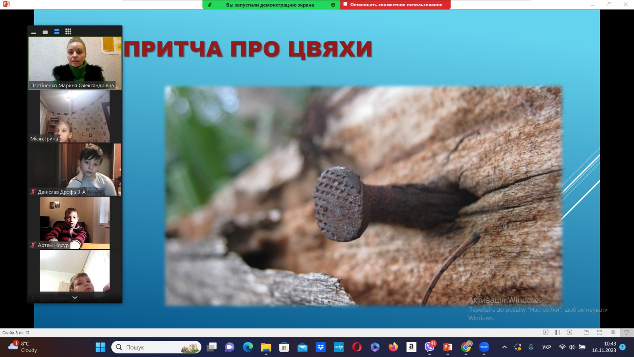Click the green 'Вы запустили демонстрацию экрана' banner

271,5
